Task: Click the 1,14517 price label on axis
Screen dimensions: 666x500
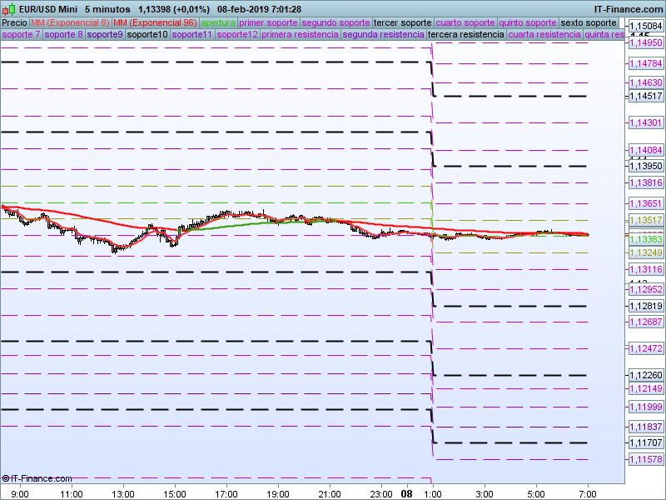Action: 644,97
